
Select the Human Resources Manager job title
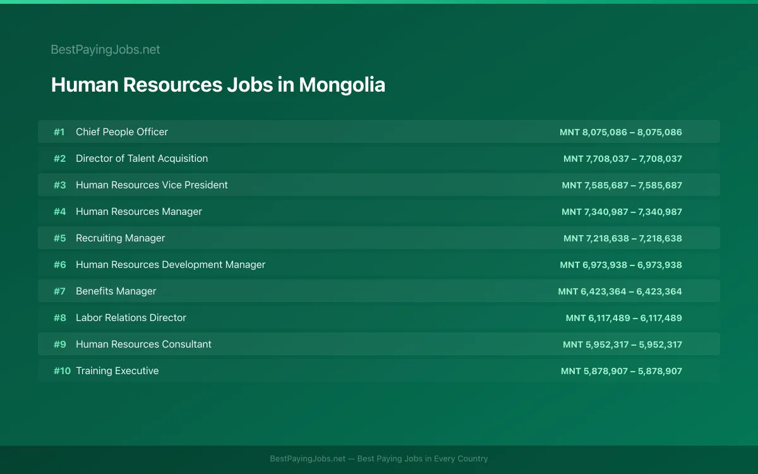coord(139,211)
